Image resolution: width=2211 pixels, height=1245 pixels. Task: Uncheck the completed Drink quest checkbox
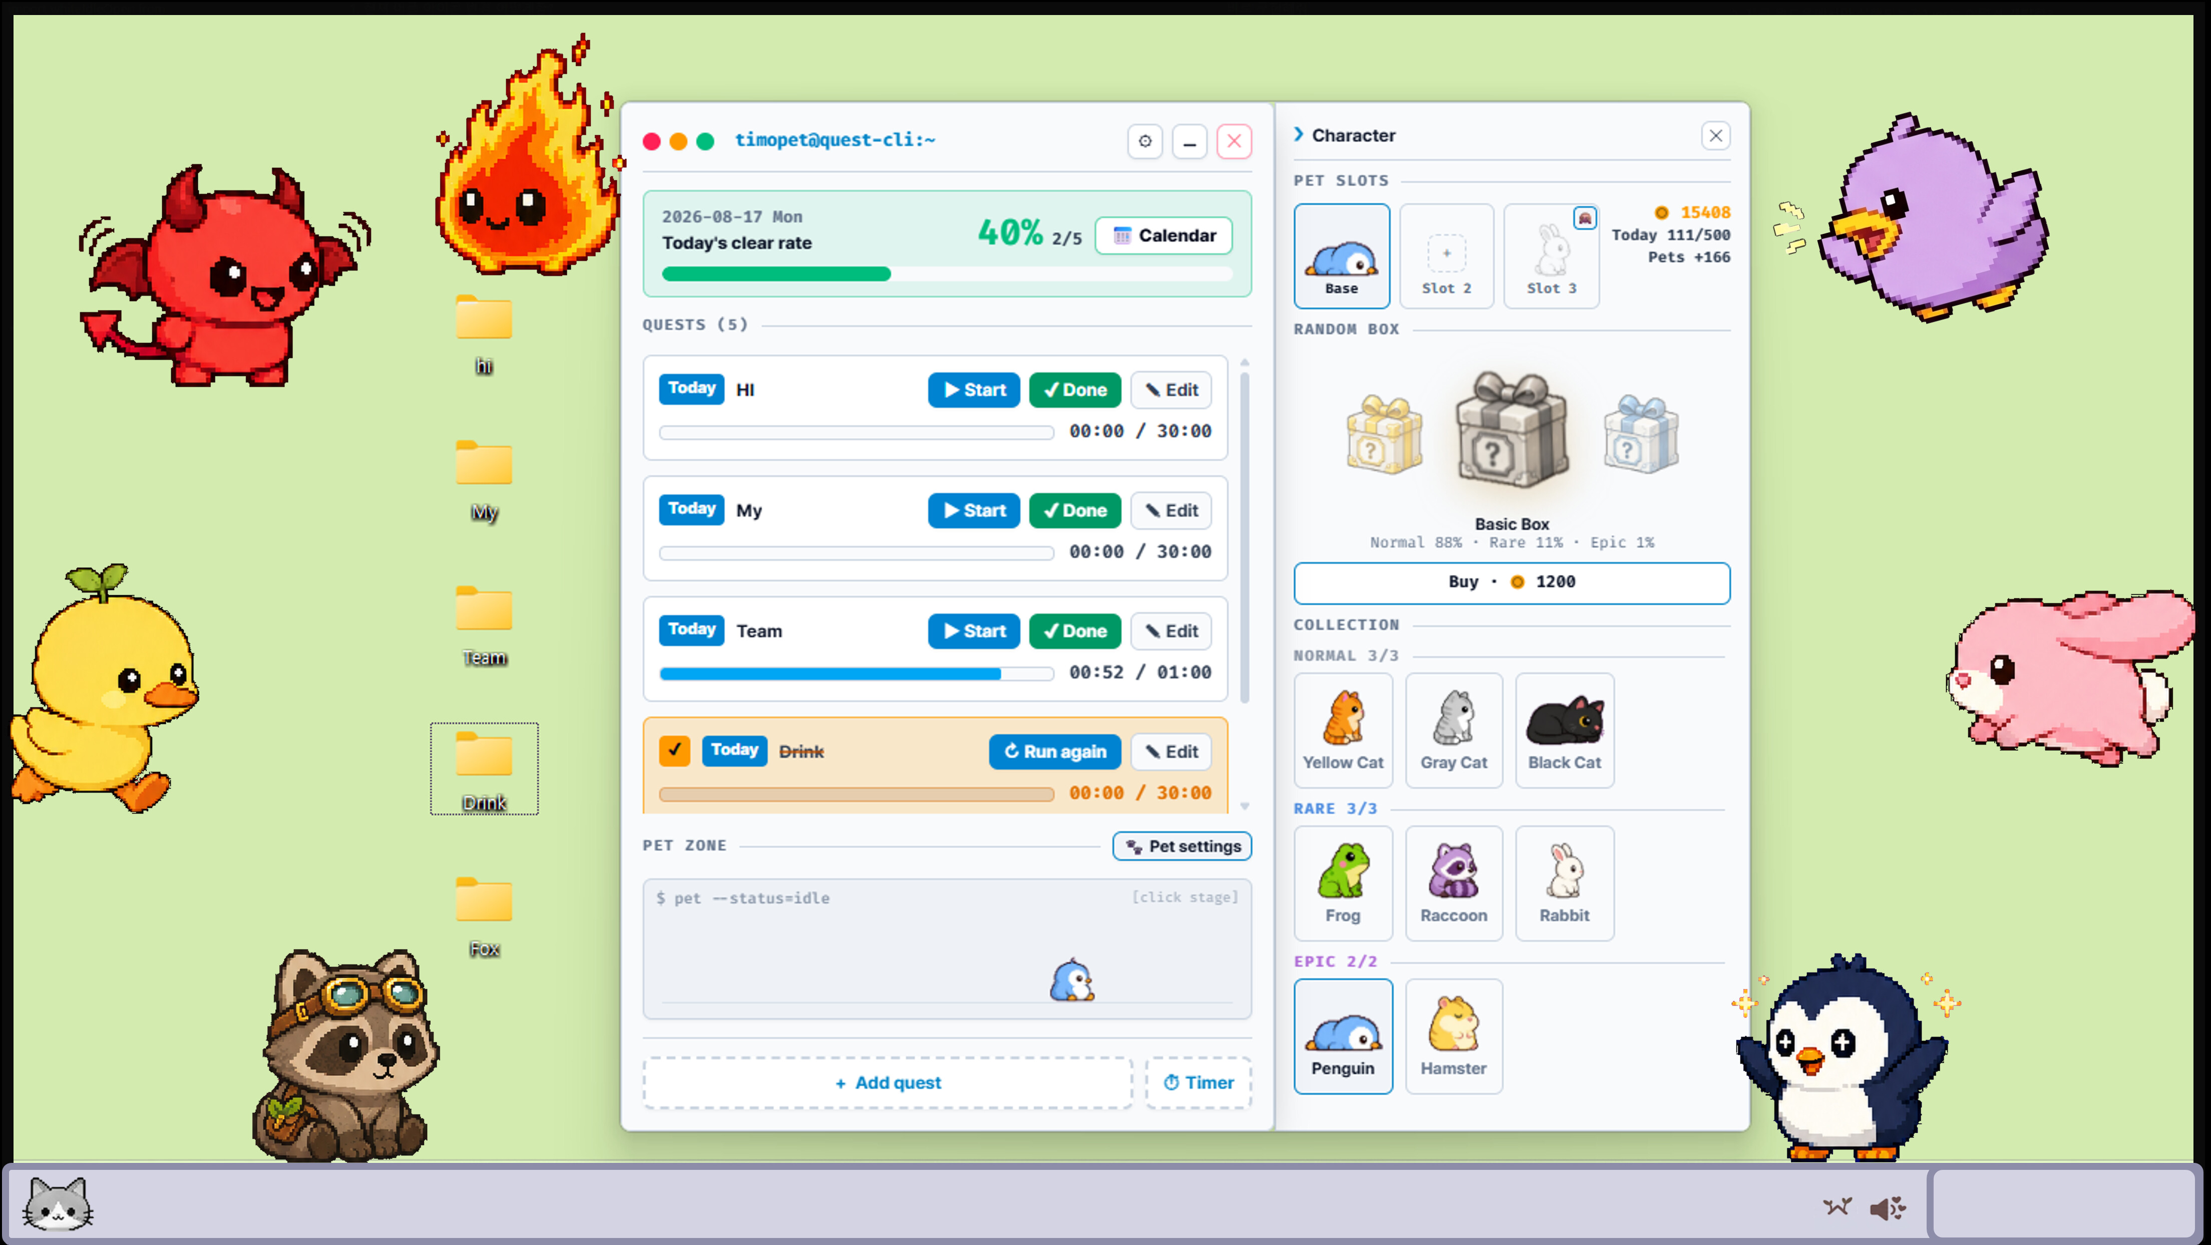[x=674, y=751]
